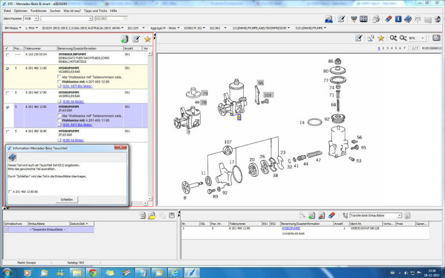Go to diagram page 2
This screenshot has height=278, width=445.
[383, 48]
